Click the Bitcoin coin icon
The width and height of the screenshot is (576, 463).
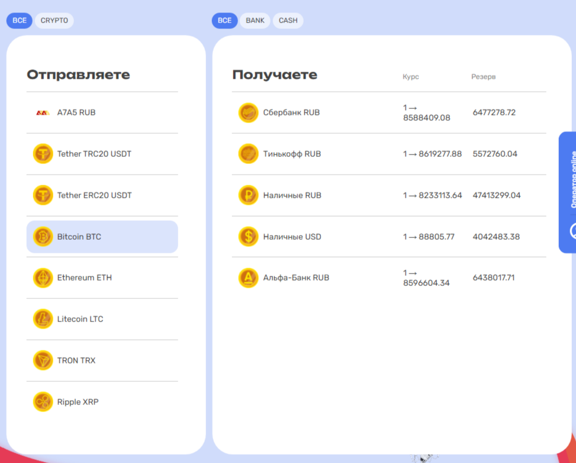(x=43, y=236)
